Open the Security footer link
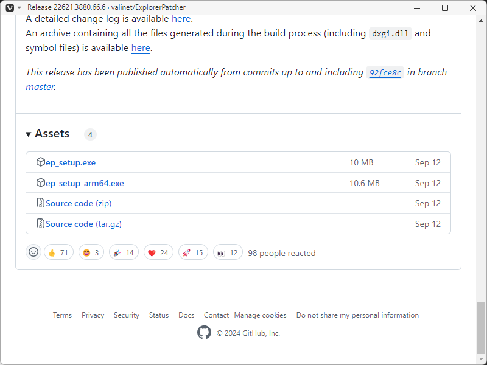The image size is (487, 365). pyautogui.click(x=127, y=315)
